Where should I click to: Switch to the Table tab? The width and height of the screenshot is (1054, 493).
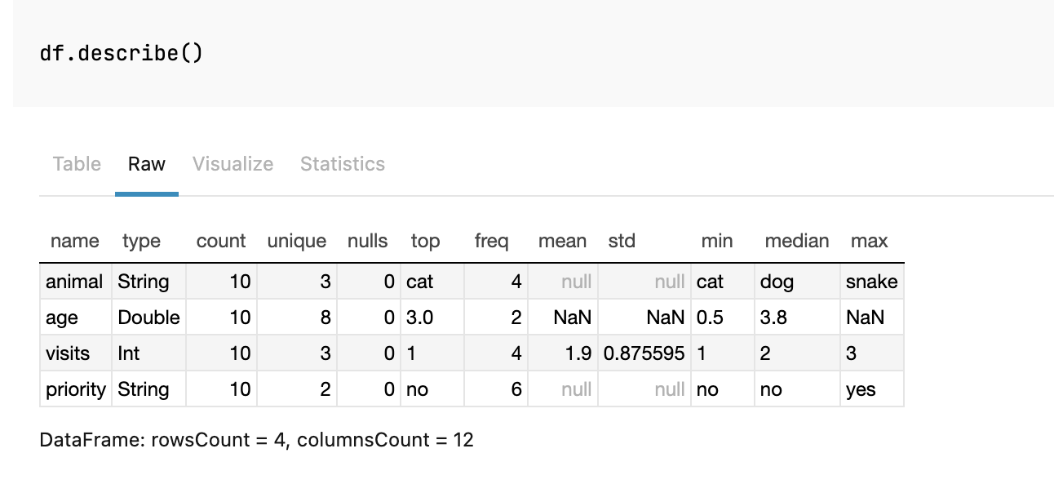76,163
